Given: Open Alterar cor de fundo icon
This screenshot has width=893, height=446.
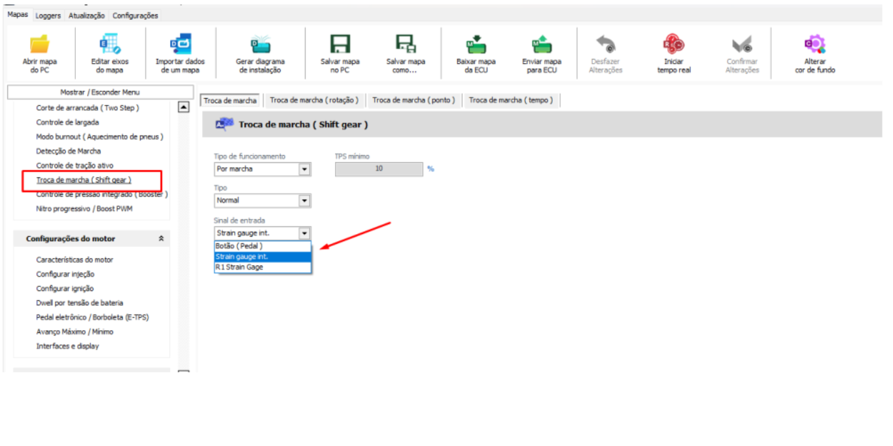Looking at the screenshot, I should coord(814,44).
